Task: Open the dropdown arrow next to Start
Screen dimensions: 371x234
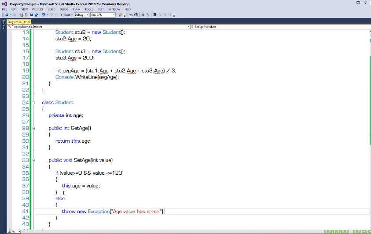Action: [72, 15]
